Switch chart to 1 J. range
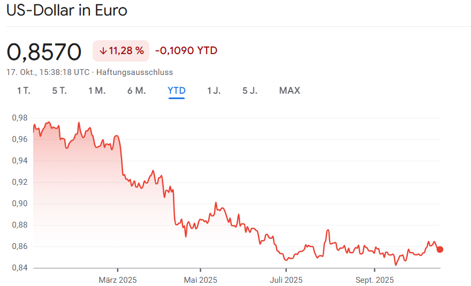The width and height of the screenshot is (471, 286). coord(214,91)
